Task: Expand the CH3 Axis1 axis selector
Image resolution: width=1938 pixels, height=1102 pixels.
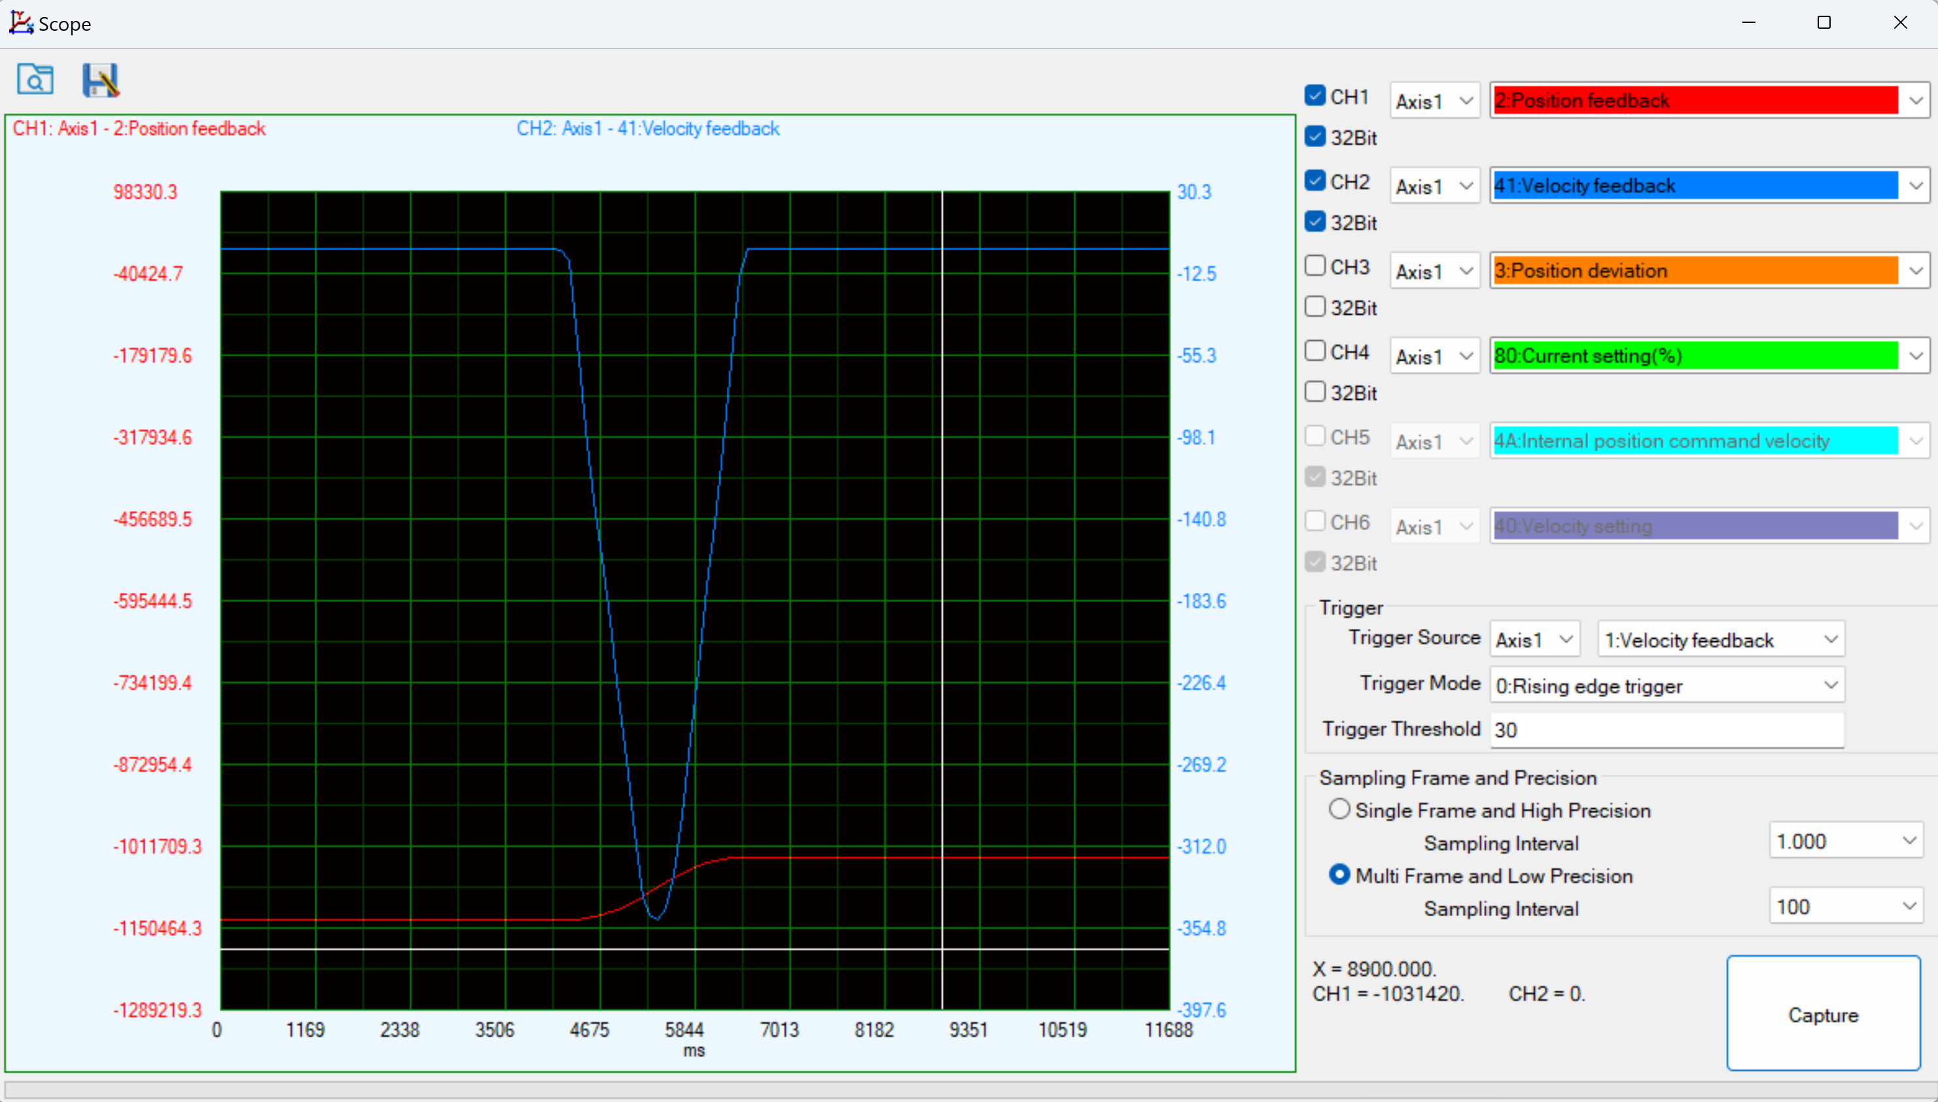Action: point(1465,271)
